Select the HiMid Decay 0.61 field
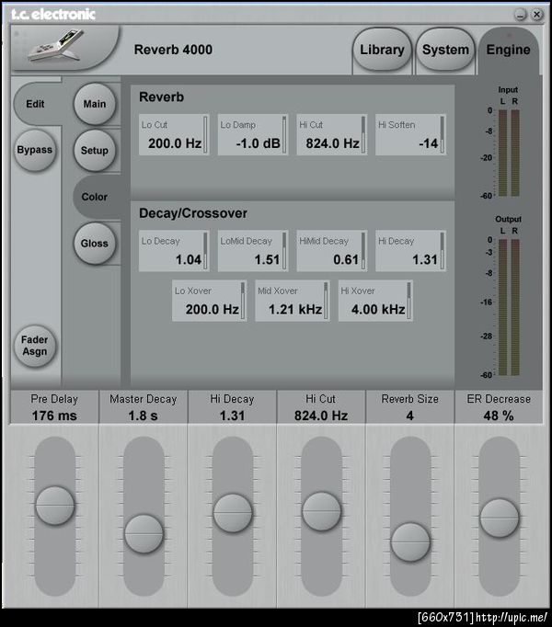 331,251
